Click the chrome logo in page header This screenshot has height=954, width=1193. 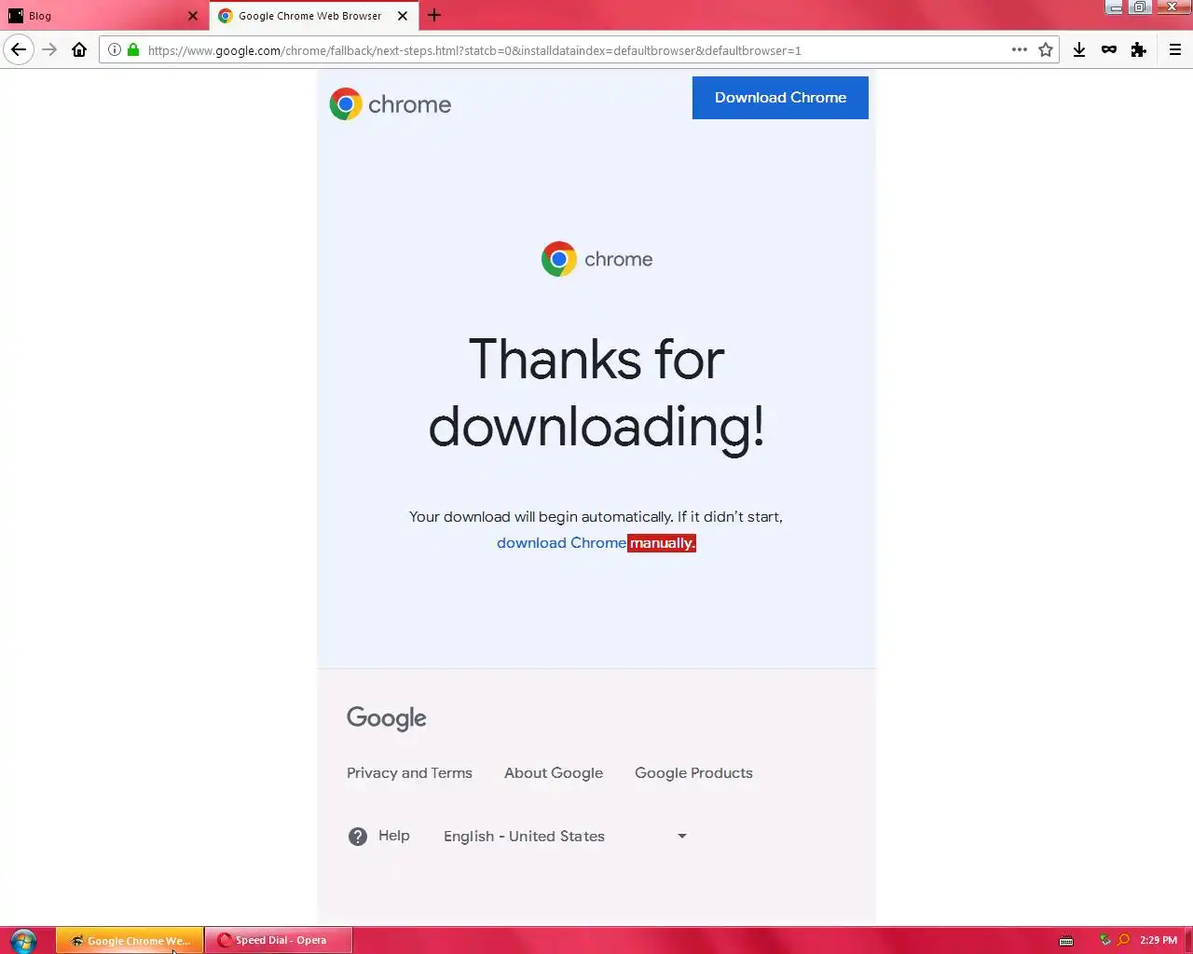click(x=391, y=104)
